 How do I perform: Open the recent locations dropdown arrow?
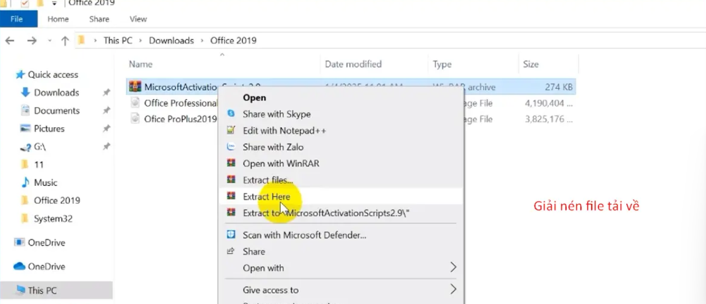(x=49, y=41)
